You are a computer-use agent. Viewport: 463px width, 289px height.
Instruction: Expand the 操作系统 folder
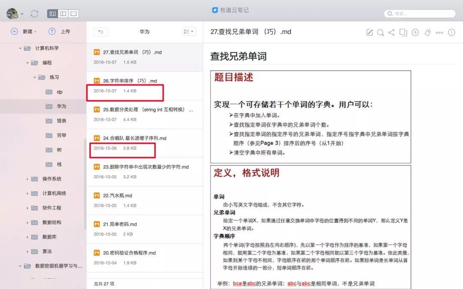(x=27, y=179)
